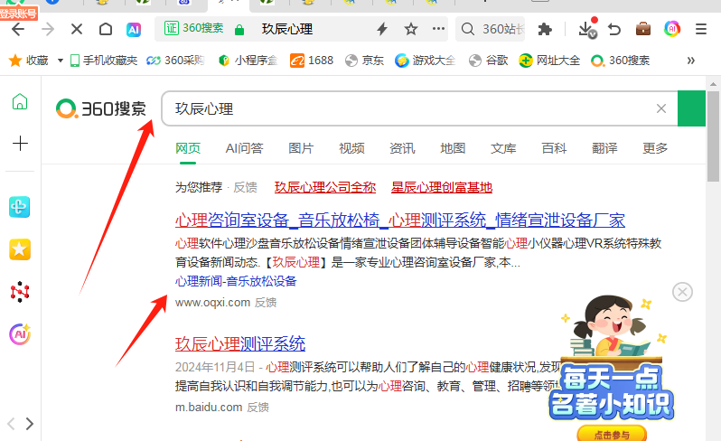Click the 点击参与 button on the ad
Image resolution: width=721 pixels, height=441 pixels.
[x=612, y=434]
